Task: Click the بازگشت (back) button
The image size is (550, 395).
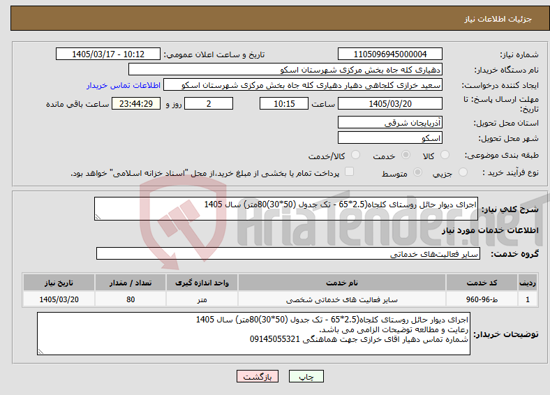Action: [x=258, y=376]
